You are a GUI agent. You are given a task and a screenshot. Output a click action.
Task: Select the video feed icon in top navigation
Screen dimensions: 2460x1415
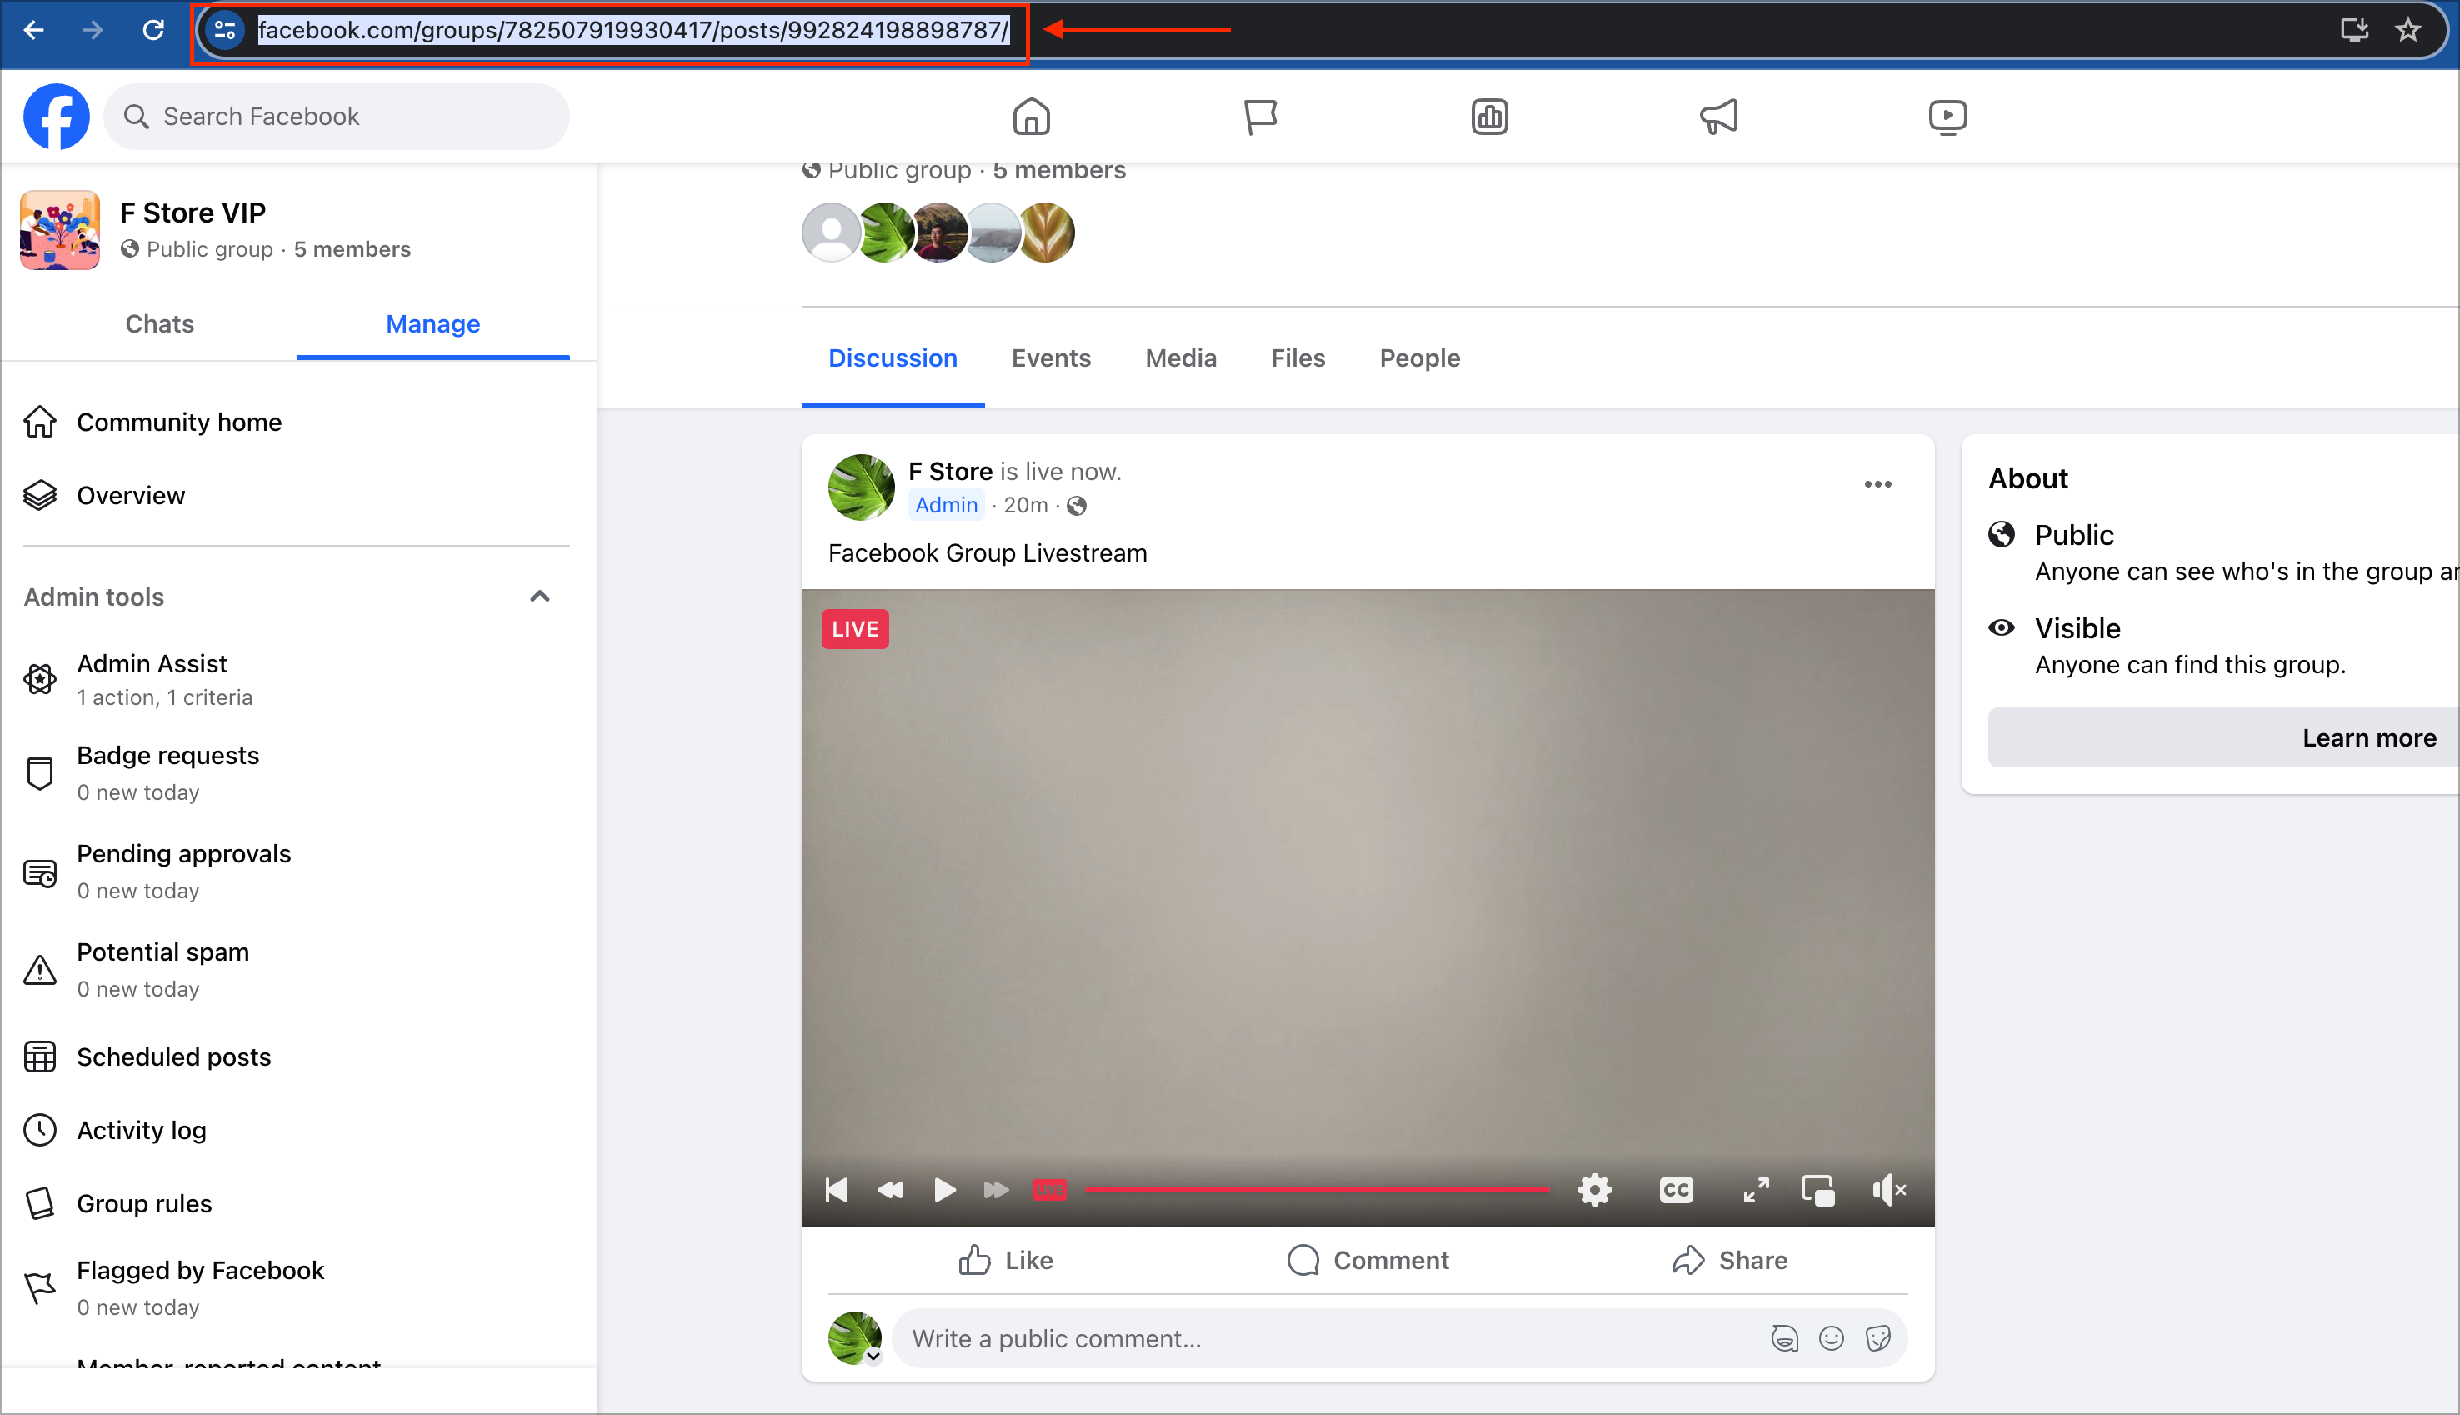click(x=1947, y=116)
